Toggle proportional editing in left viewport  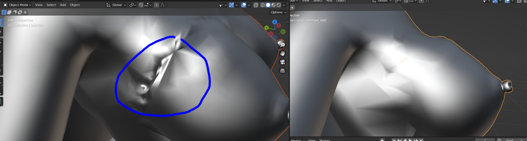pyautogui.click(x=156, y=5)
